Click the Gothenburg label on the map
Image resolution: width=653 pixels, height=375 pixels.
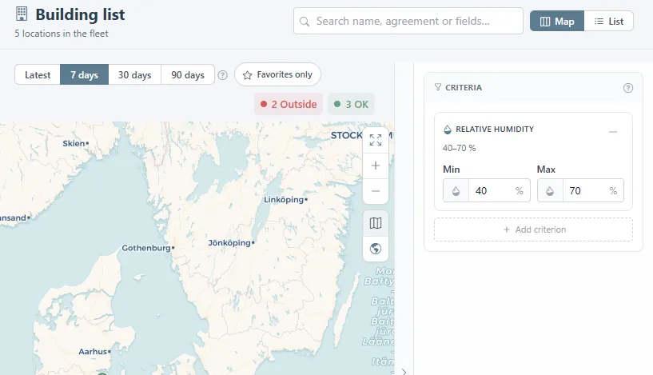point(146,248)
